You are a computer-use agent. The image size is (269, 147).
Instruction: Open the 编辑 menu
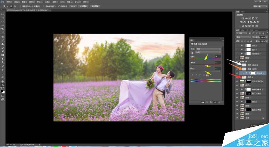click(17, 2)
